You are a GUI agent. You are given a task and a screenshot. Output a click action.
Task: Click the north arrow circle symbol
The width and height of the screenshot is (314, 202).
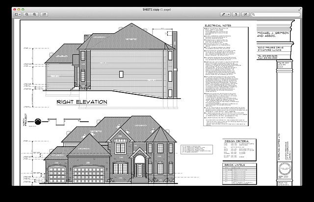[x=38, y=121]
